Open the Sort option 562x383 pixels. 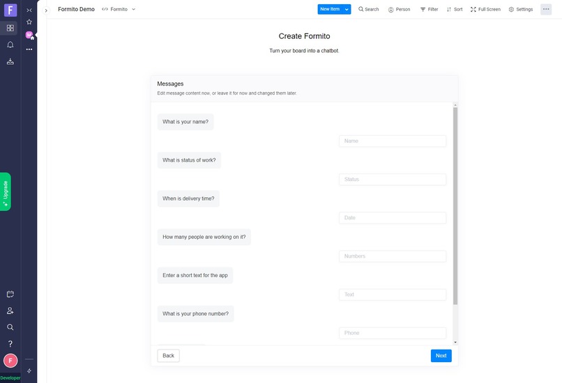click(x=455, y=9)
